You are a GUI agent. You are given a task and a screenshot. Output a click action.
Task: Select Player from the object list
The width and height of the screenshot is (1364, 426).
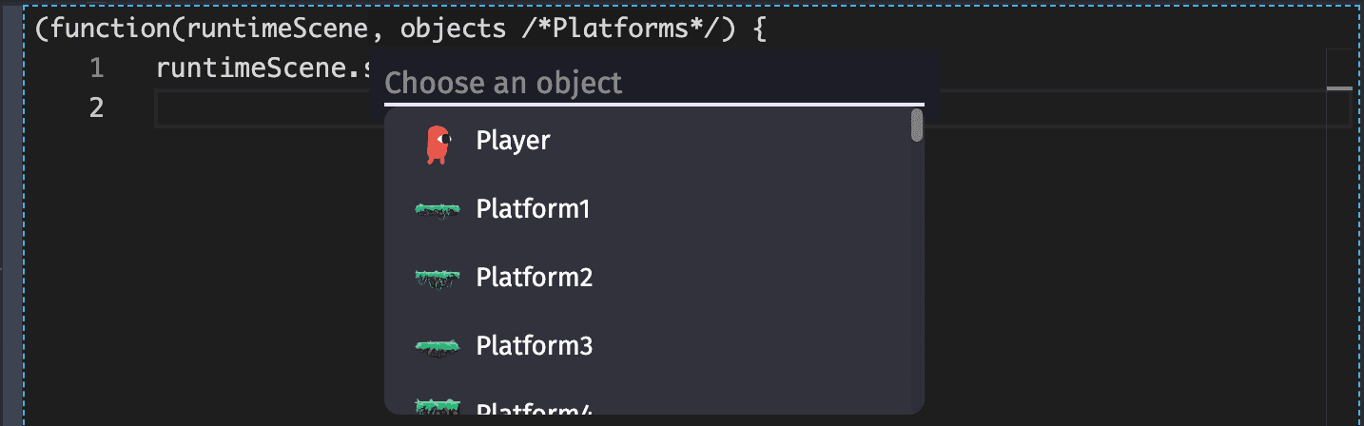pos(514,141)
